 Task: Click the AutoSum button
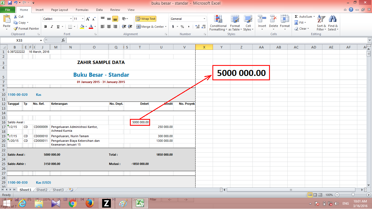304,17
